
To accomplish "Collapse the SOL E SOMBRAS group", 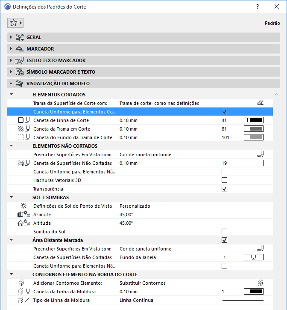I will 12,197.
